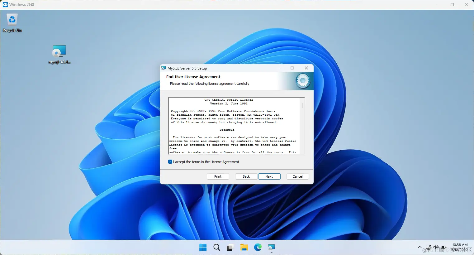Maximize the Windows Sandbox window
This screenshot has width=474, height=255.
pos(452,5)
